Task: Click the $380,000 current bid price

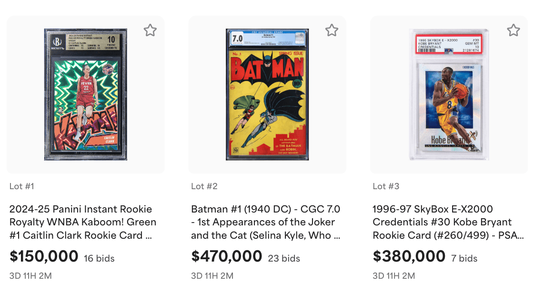Action: coord(409,256)
